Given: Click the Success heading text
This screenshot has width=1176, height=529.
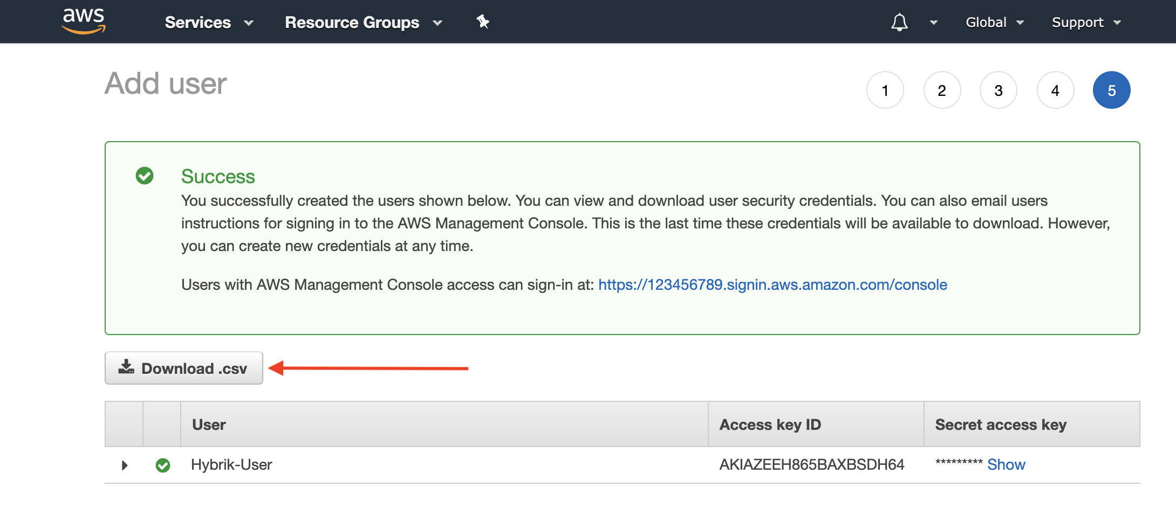Looking at the screenshot, I should [x=218, y=176].
